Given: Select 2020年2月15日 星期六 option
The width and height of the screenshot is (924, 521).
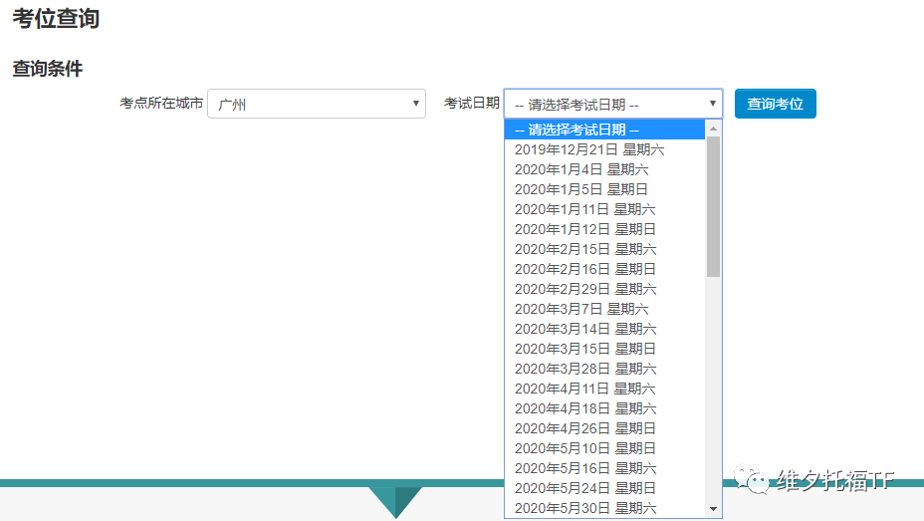Looking at the screenshot, I should coord(604,249).
